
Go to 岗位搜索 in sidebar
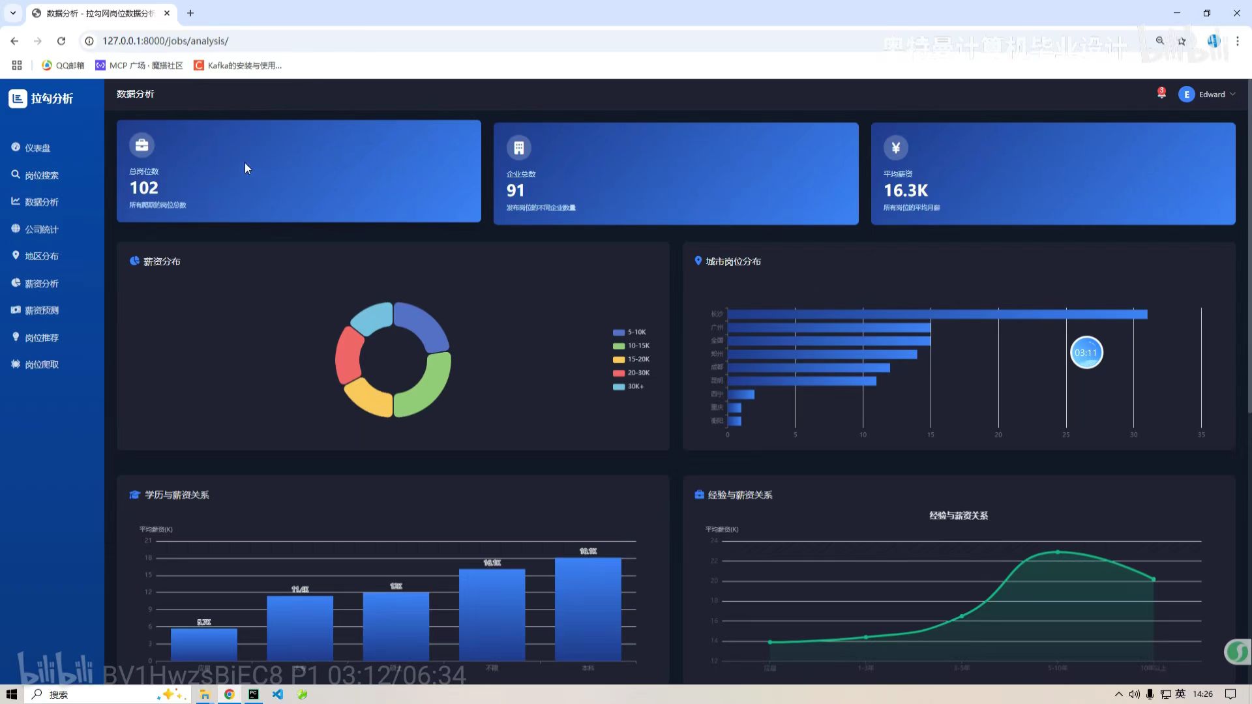[41, 175]
